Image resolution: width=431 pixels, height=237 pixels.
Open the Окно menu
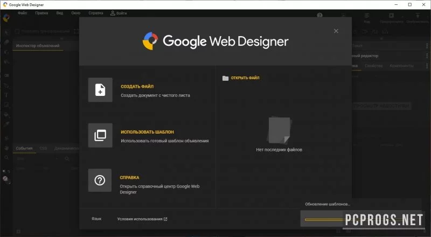(75, 13)
